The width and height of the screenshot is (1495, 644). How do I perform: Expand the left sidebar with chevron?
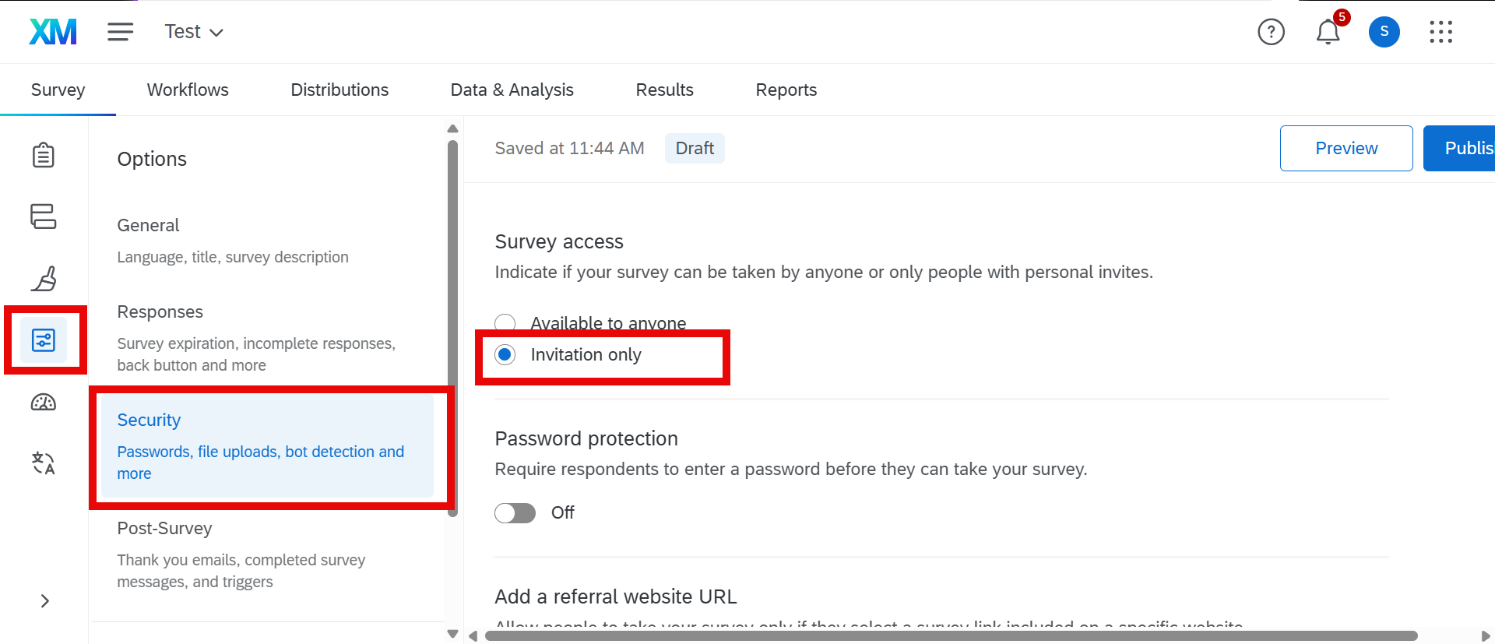pyautogui.click(x=44, y=601)
